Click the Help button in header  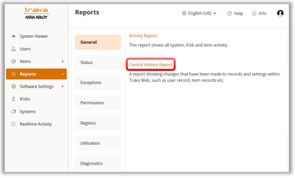(x=235, y=13)
